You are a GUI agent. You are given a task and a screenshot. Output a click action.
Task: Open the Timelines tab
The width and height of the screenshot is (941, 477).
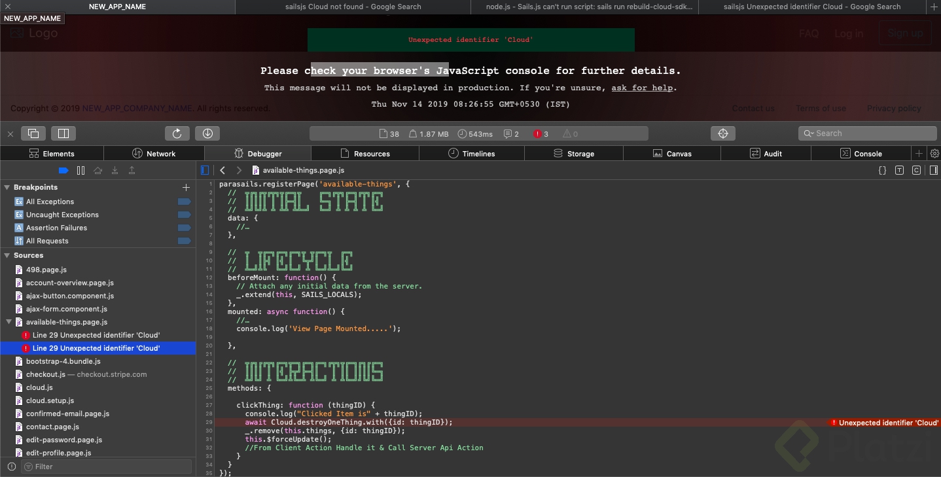point(471,154)
